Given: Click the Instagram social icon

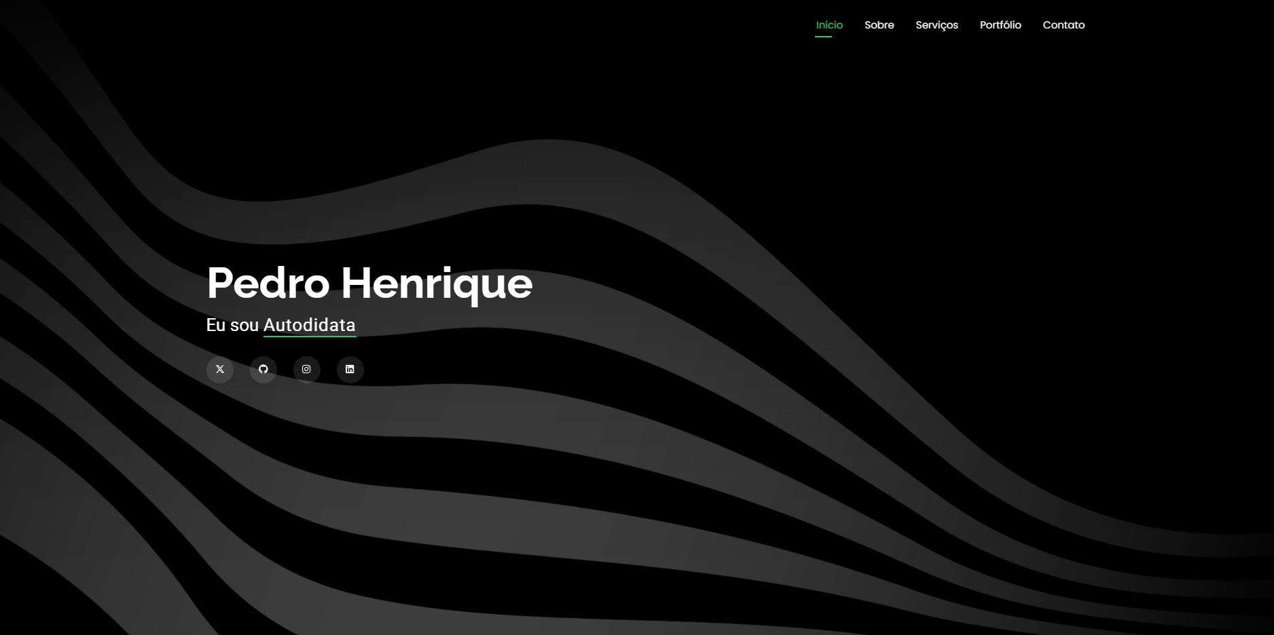Looking at the screenshot, I should 306,370.
